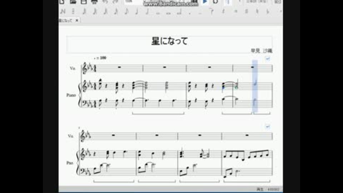Image resolution: width=343 pixels, height=193 pixels.
Task: Open a score file with folder icon
Action: click(x=73, y=2)
